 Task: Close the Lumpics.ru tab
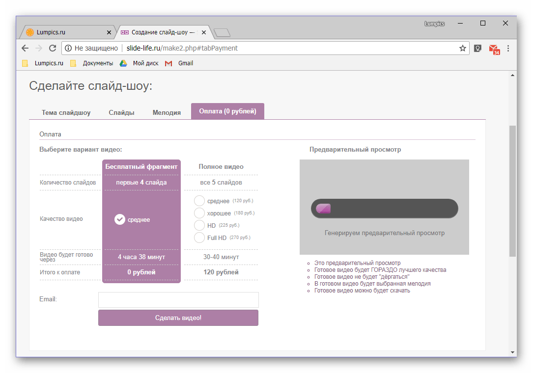[109, 32]
